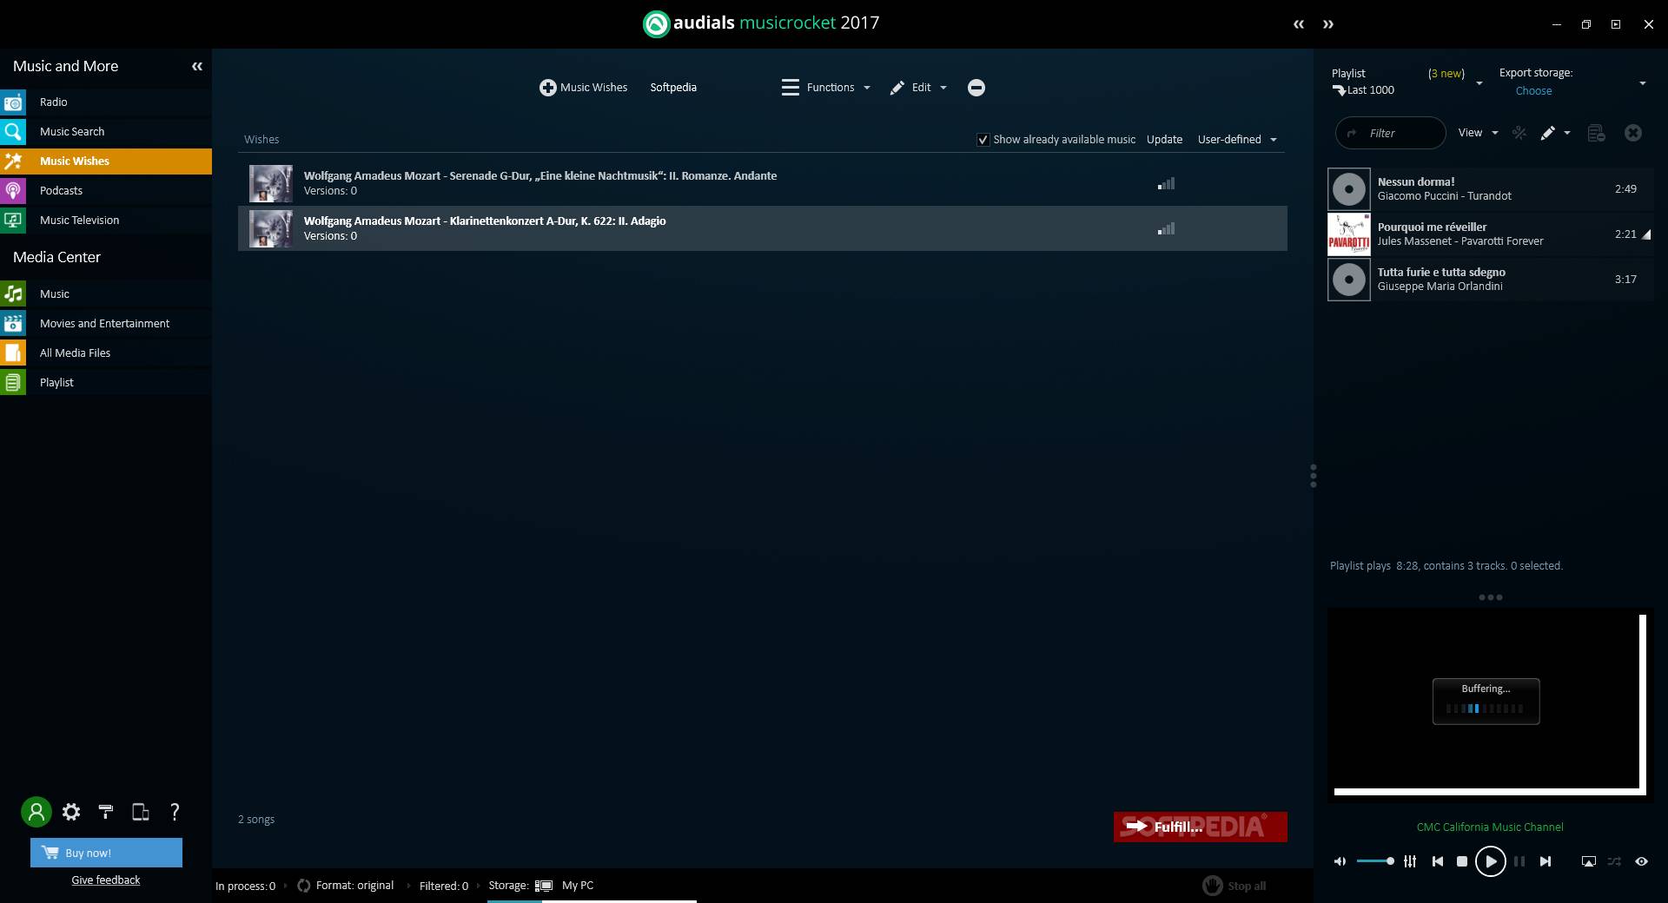Click the All Media Files icon
Image resolution: width=1668 pixels, height=903 pixels.
(13, 353)
